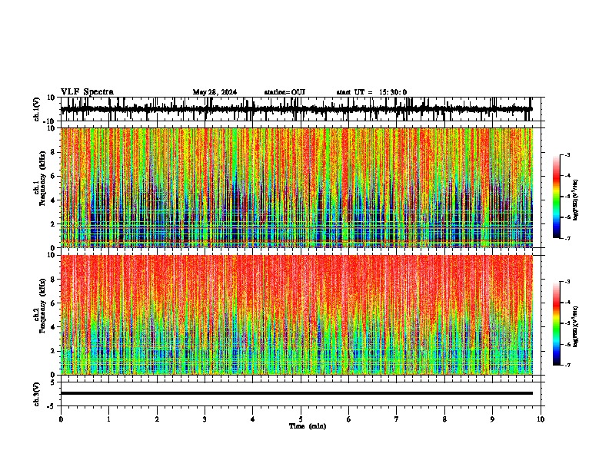This screenshot has width=609, height=470.
Task: Click the ch.2 spectrogram panel
Action: tap(297, 315)
